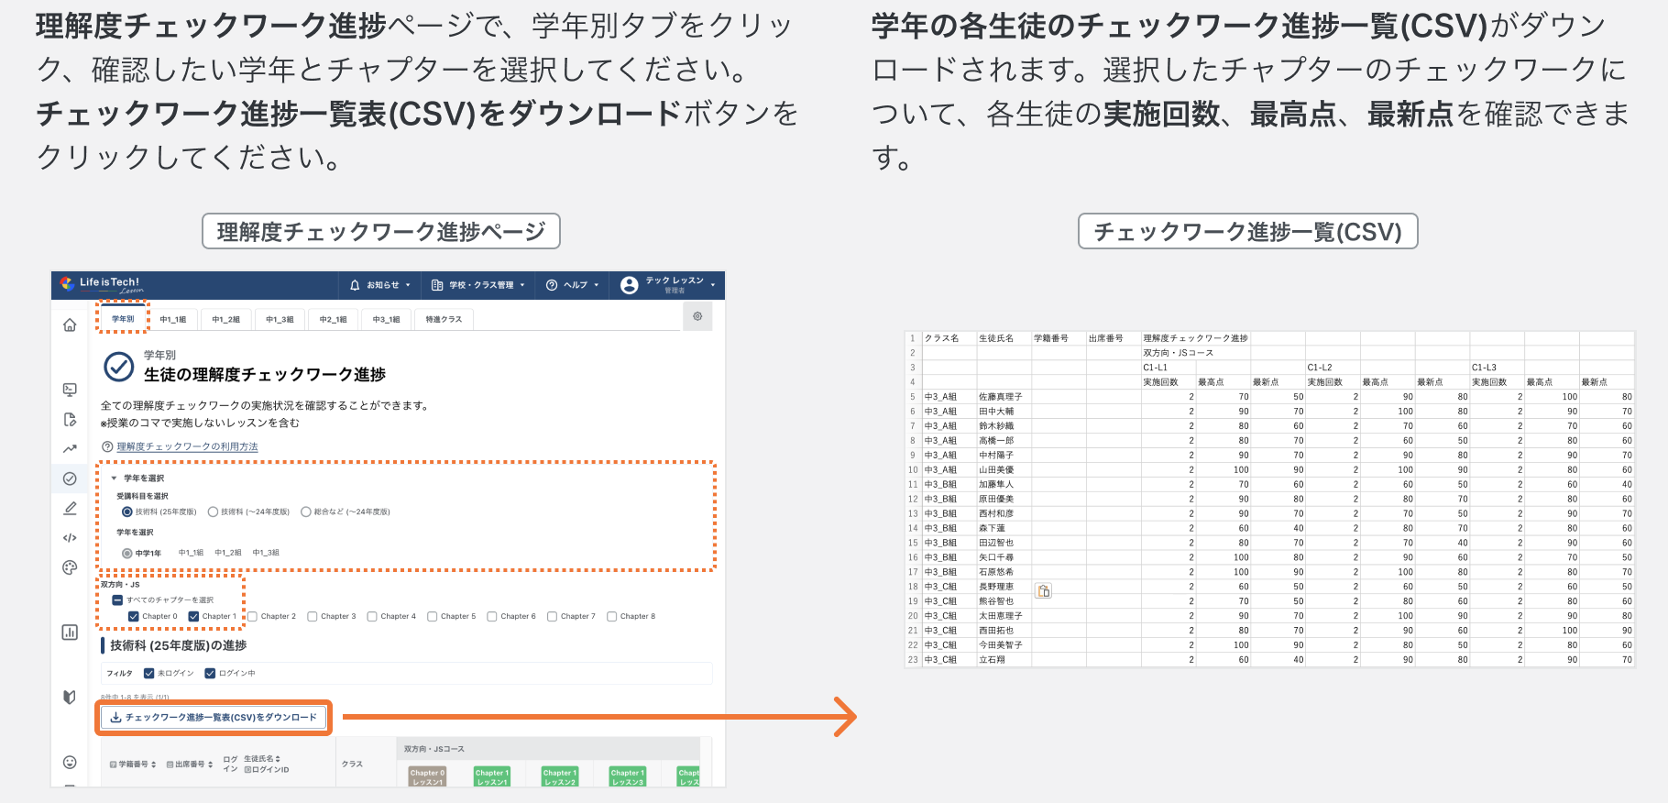The image size is (1668, 803).
Task: Open the document edit sidebar icon
Action: pyautogui.click(x=70, y=420)
